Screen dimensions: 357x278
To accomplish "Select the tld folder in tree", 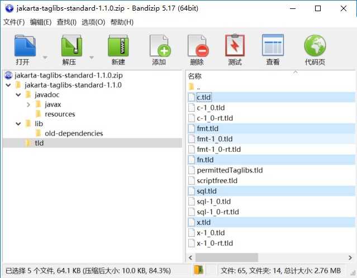I will (x=39, y=143).
